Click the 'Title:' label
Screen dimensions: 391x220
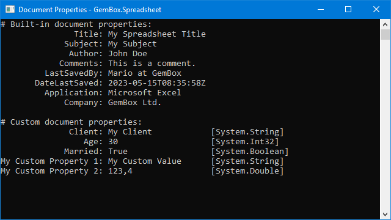click(88, 34)
